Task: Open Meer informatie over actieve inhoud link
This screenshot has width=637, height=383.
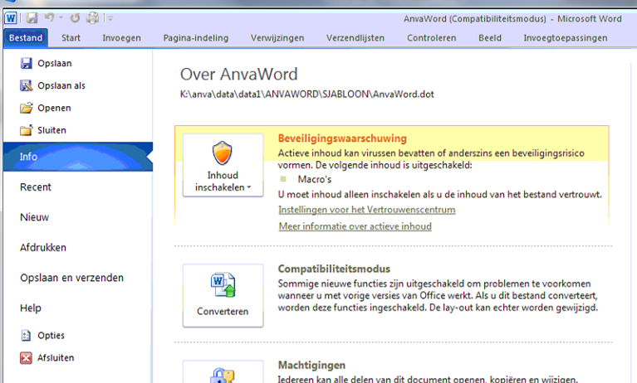Action: point(355,226)
